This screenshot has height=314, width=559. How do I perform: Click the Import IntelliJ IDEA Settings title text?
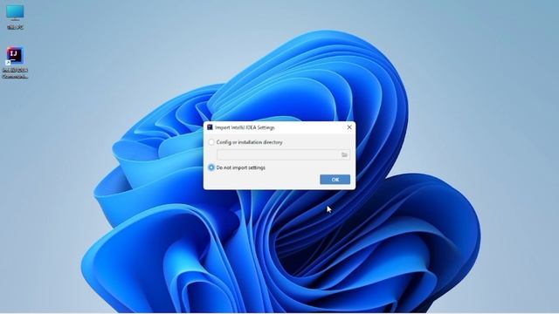point(245,127)
